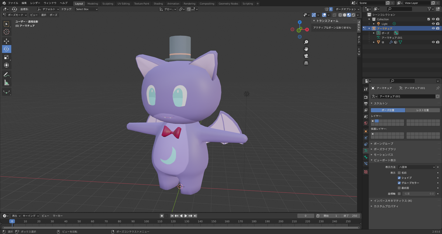
Task: Select the Annotate tool in the left toolbar
Action: click(x=7, y=75)
